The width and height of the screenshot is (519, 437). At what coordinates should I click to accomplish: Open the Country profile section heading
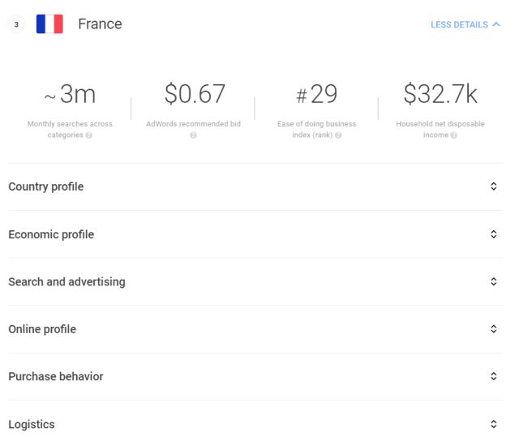point(46,187)
